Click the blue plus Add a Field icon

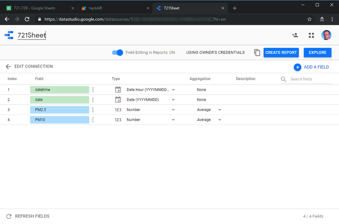pyautogui.click(x=297, y=67)
